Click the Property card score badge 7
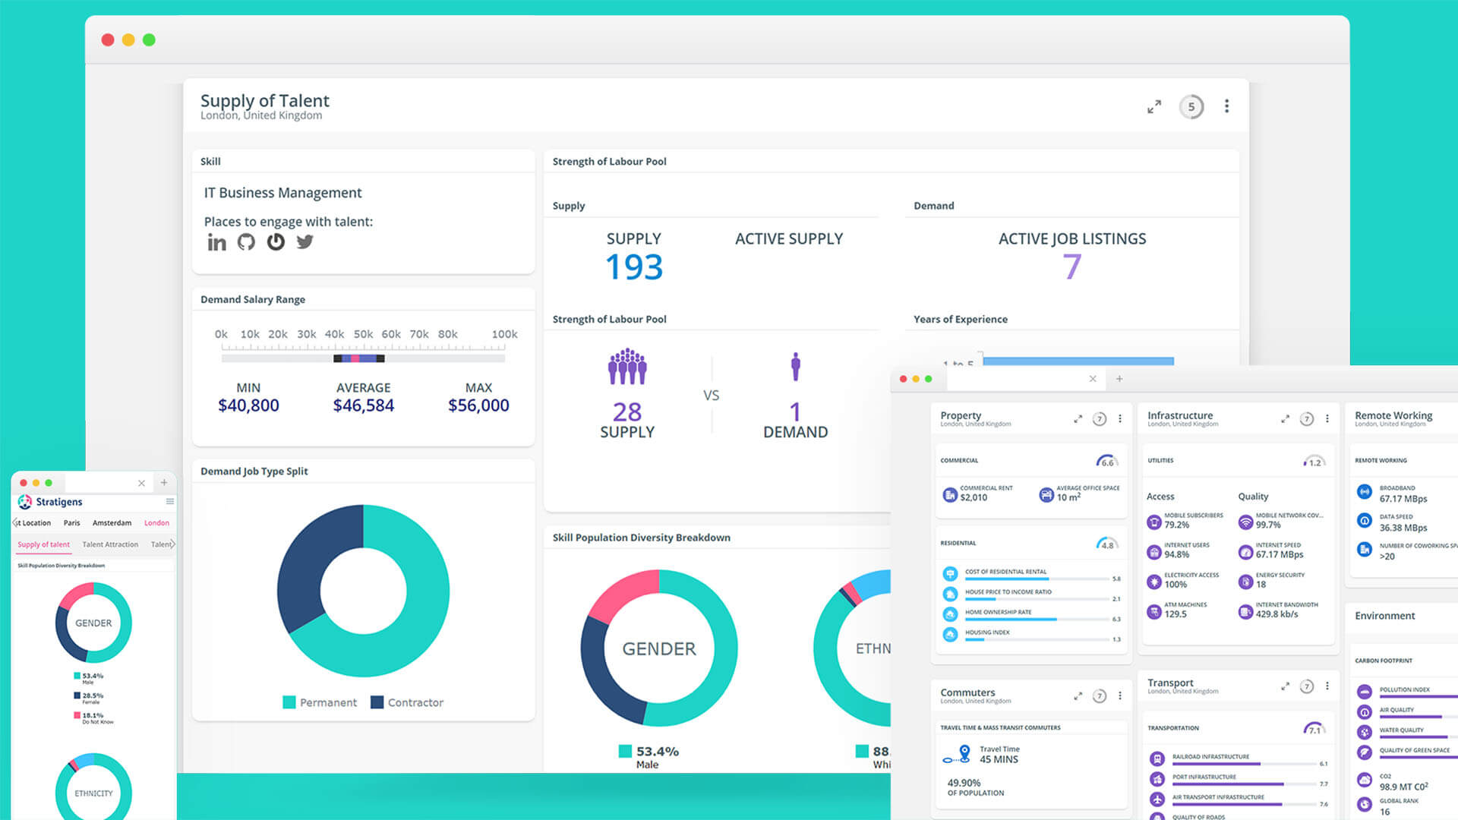Screen dimensions: 1458x820 click(x=1099, y=419)
